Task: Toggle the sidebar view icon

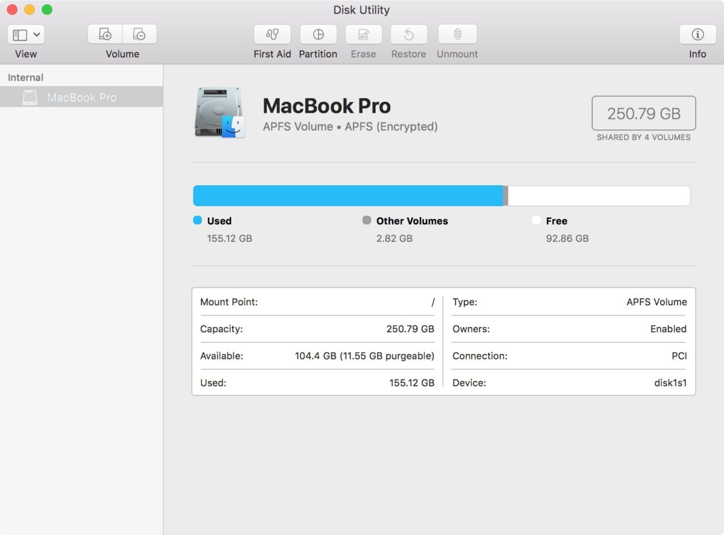Action: [x=20, y=34]
